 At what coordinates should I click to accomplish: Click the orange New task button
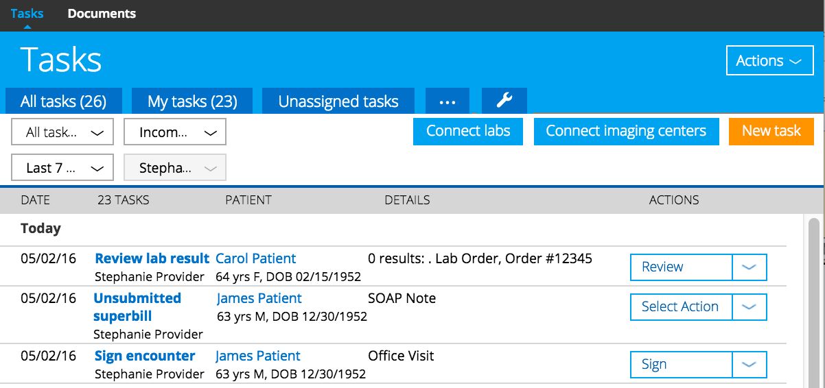tap(771, 131)
